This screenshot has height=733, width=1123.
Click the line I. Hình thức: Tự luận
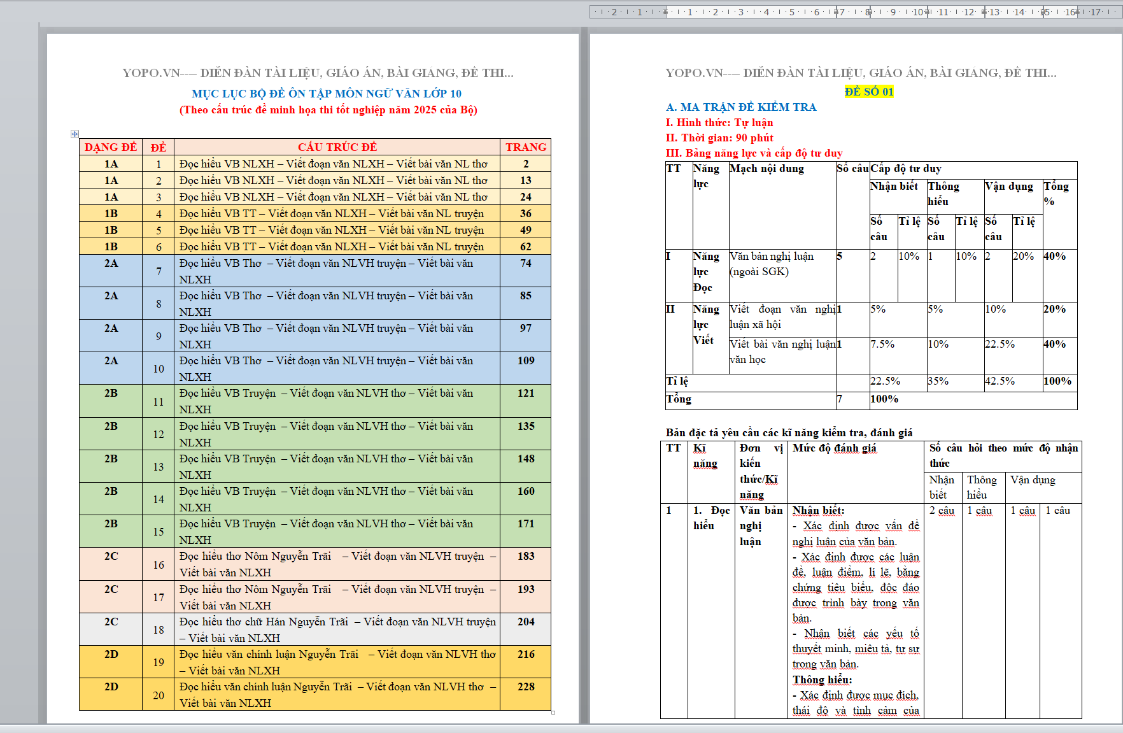(x=719, y=122)
